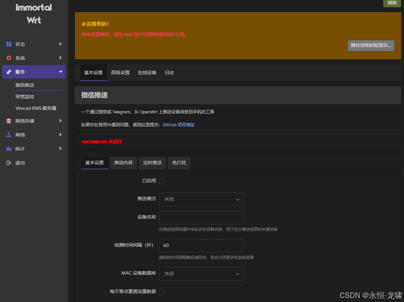Expand the 网络 menu chevron
The image size is (404, 302).
point(60,135)
